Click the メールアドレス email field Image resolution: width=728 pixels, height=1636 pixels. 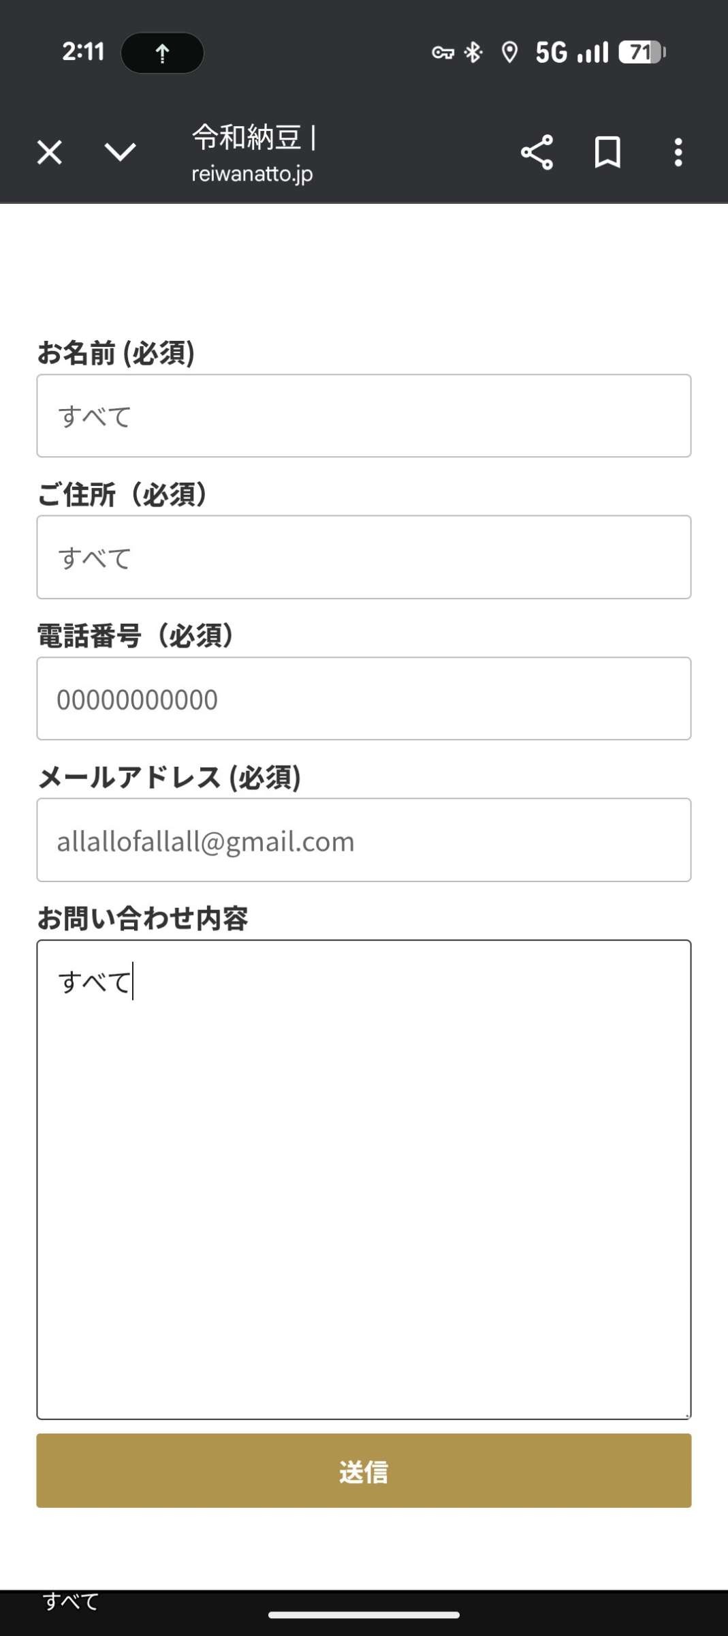(x=364, y=840)
